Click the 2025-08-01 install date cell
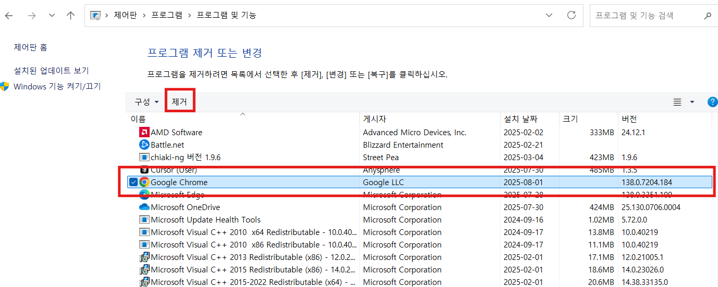The width and height of the screenshot is (718, 287). click(523, 182)
